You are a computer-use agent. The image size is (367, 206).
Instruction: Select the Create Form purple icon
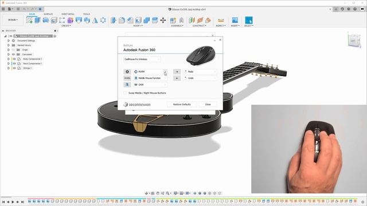tap(70, 21)
